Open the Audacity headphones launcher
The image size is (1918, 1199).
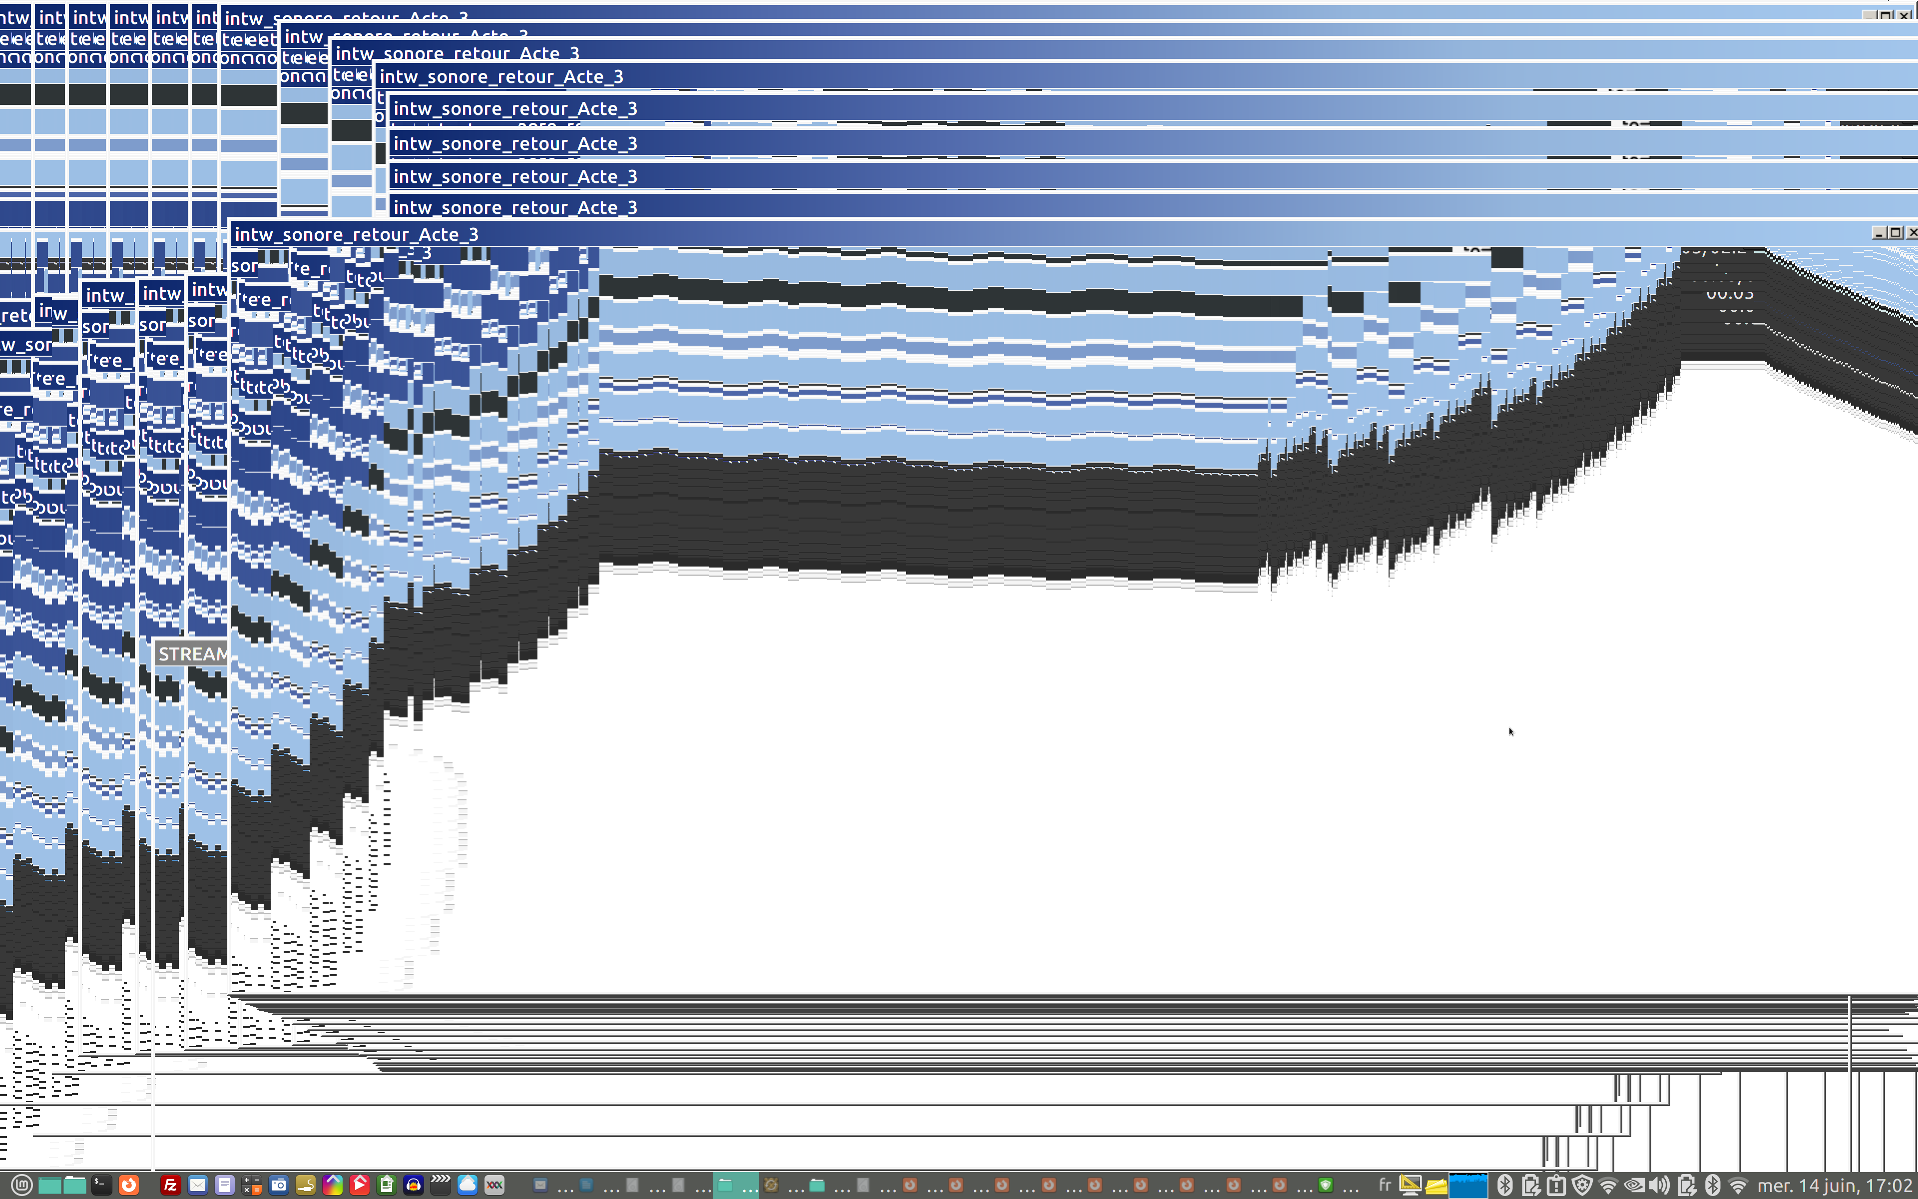pyautogui.click(x=413, y=1186)
